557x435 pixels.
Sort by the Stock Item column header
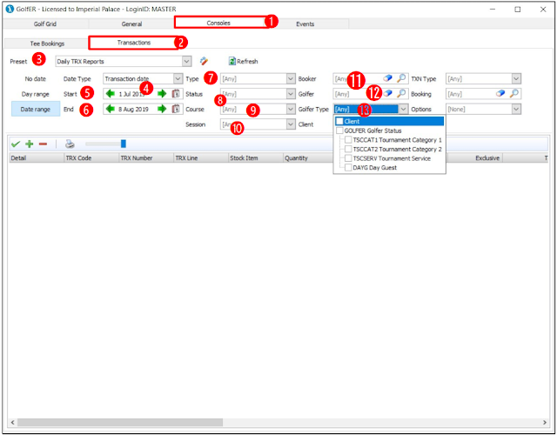coord(256,158)
